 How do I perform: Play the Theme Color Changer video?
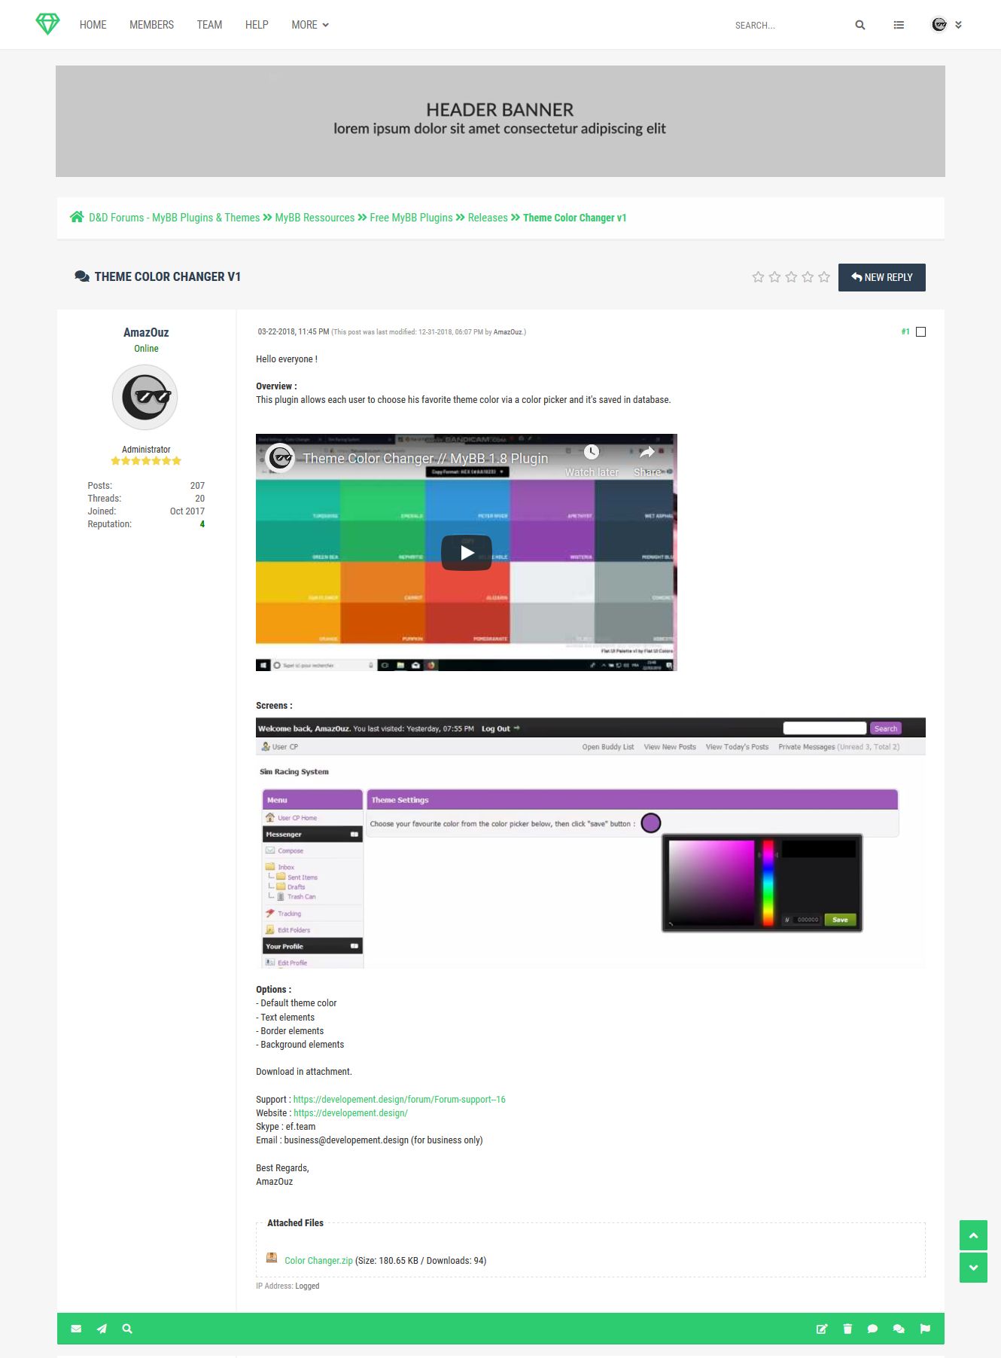467,553
